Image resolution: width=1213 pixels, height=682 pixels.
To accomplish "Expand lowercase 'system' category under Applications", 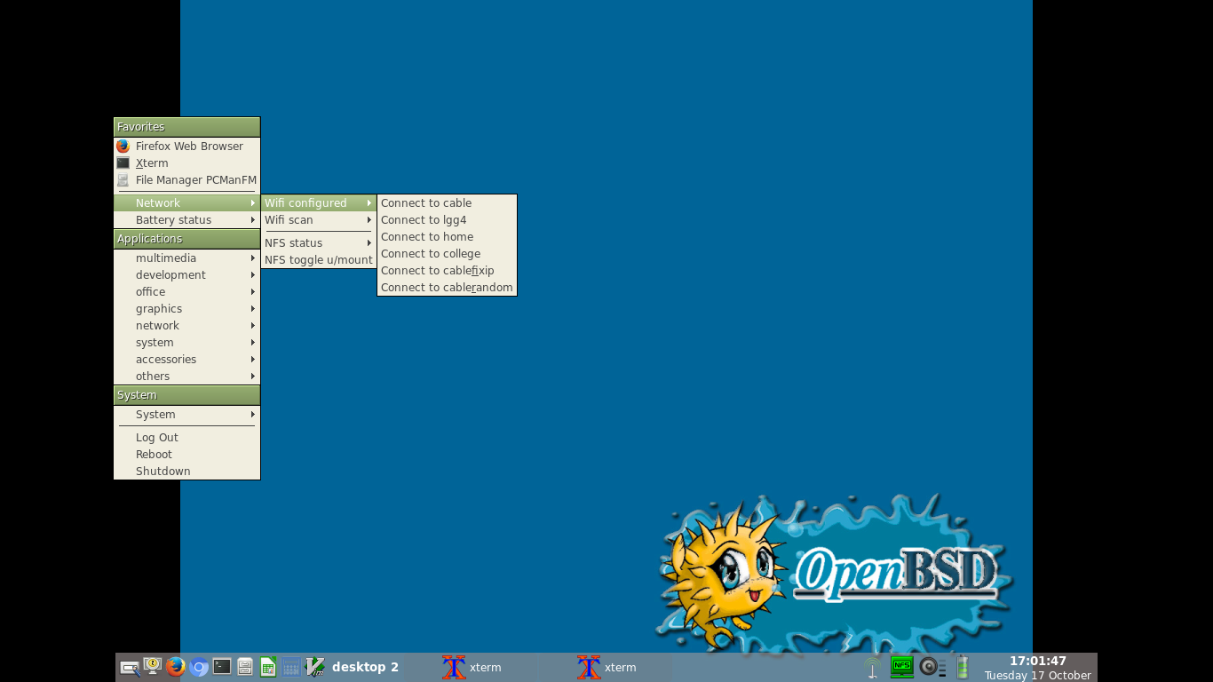I will 186,343.
